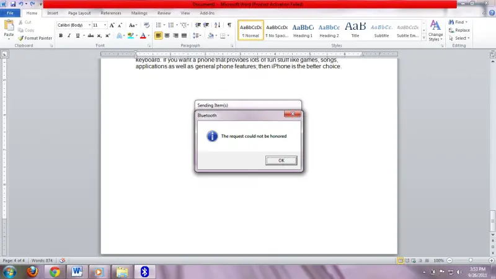The height and width of the screenshot is (279, 496).
Task: Open font color dropdown arrow
Action: pos(149,36)
